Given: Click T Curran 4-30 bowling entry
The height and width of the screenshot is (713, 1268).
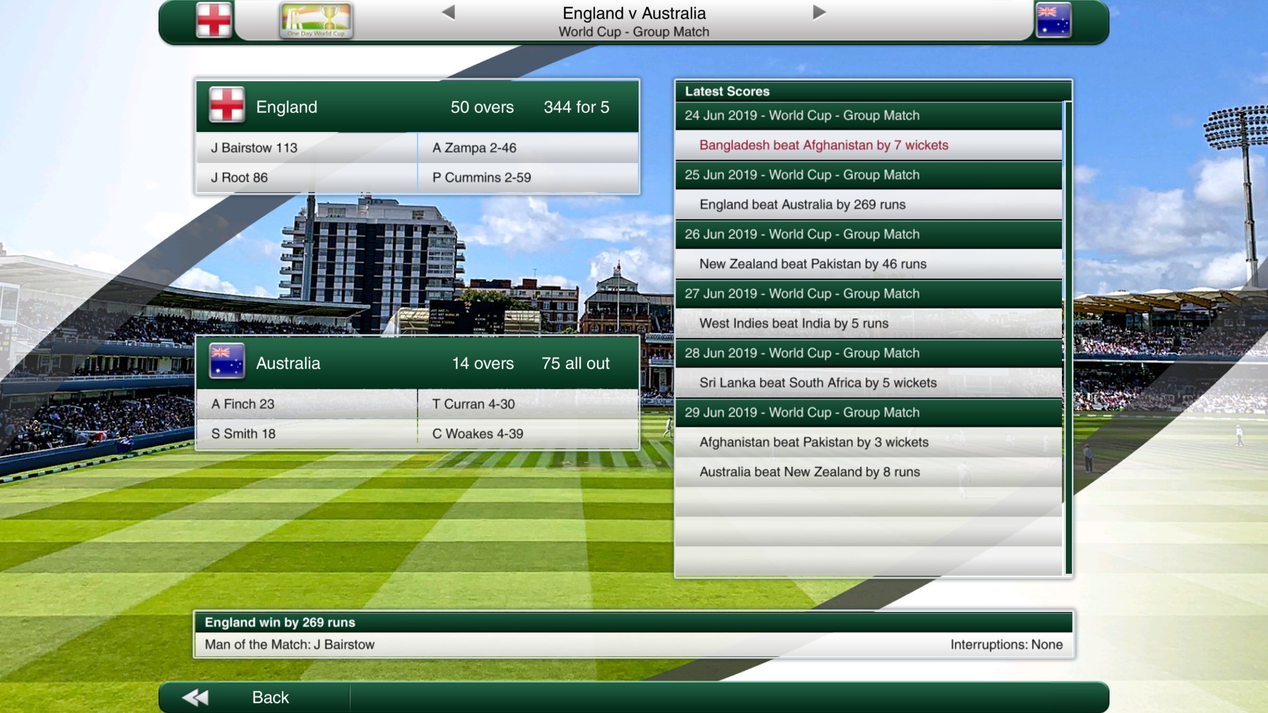Looking at the screenshot, I should point(528,404).
